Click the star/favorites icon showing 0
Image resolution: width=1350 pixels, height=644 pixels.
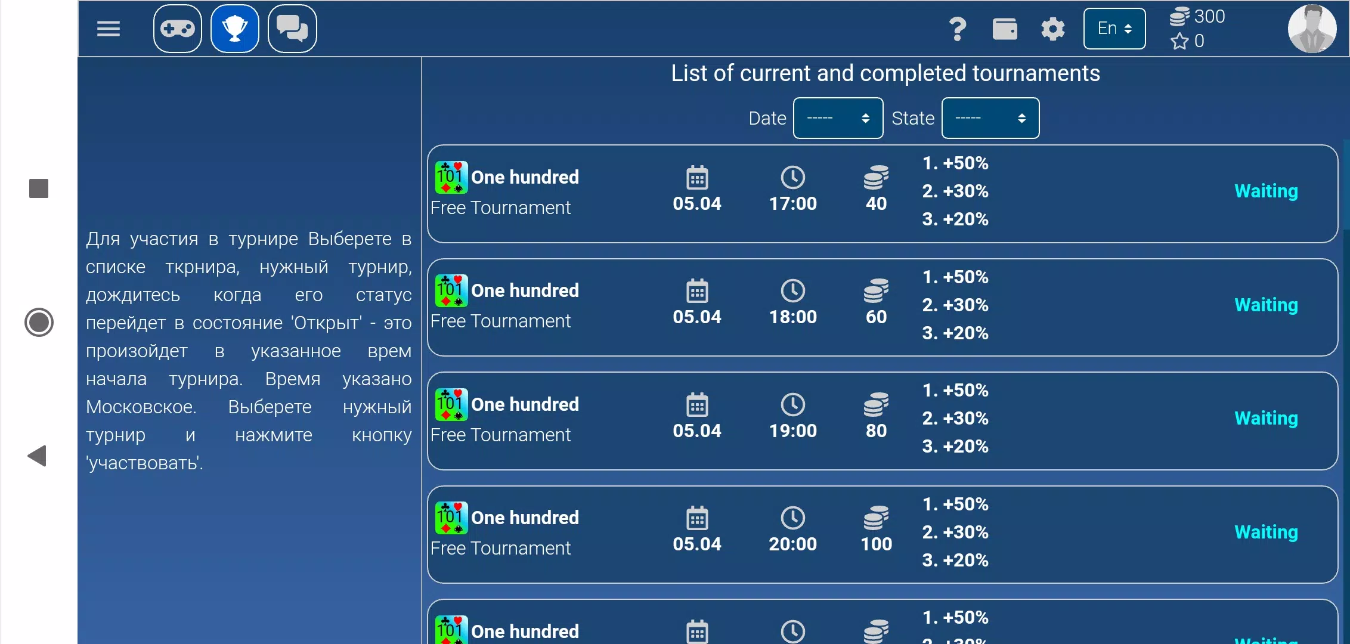pos(1181,41)
